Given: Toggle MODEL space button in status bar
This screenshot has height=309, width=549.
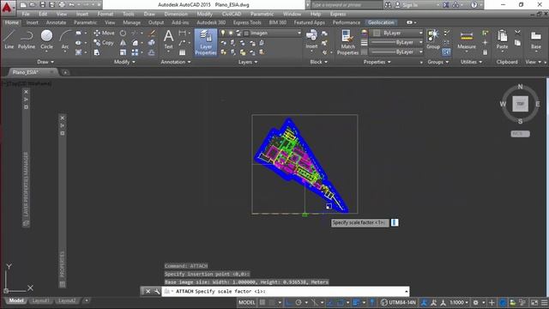Looking at the screenshot, I should pyautogui.click(x=246, y=302).
